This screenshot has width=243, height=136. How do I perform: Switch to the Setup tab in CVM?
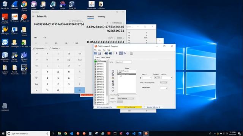[103, 57]
